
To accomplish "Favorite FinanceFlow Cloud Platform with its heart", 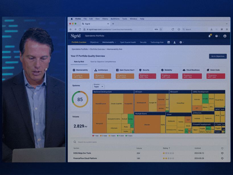I will point(222,158).
